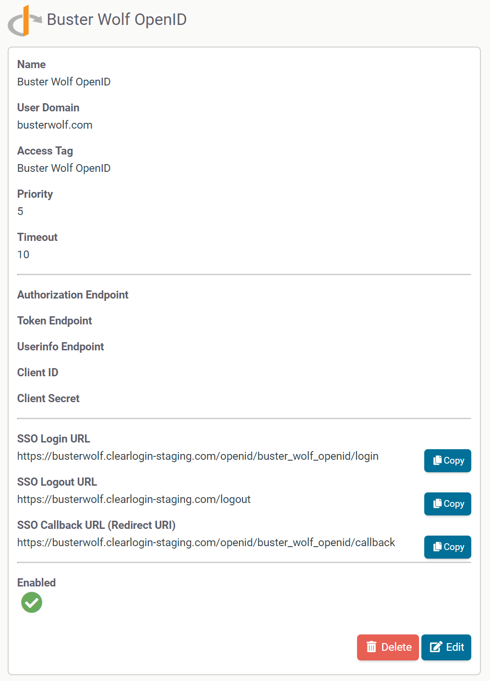
Task: Click the Timeout value 10
Action: point(23,255)
